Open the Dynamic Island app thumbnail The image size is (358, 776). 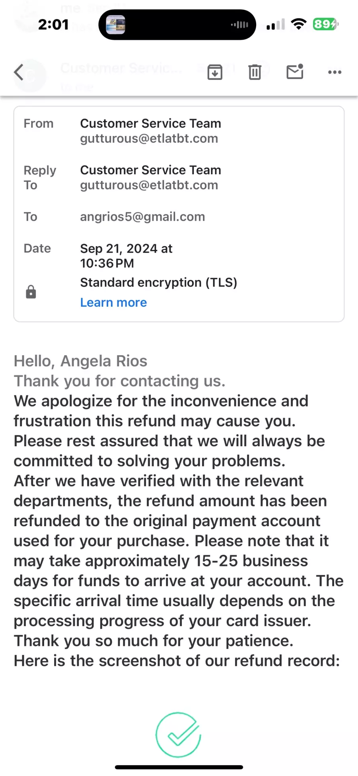tap(116, 25)
